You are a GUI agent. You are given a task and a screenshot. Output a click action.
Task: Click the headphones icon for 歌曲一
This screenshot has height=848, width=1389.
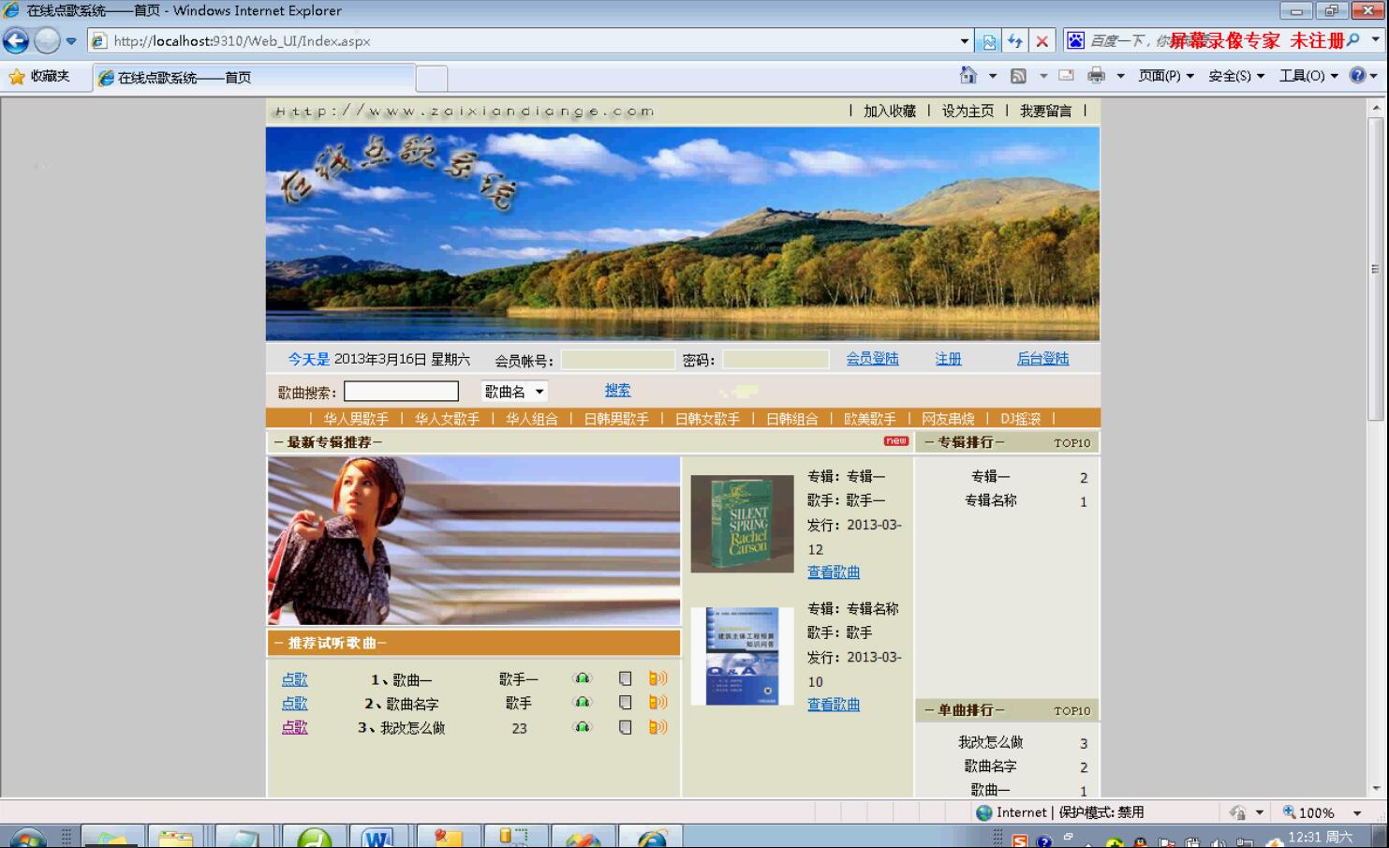[x=583, y=677]
